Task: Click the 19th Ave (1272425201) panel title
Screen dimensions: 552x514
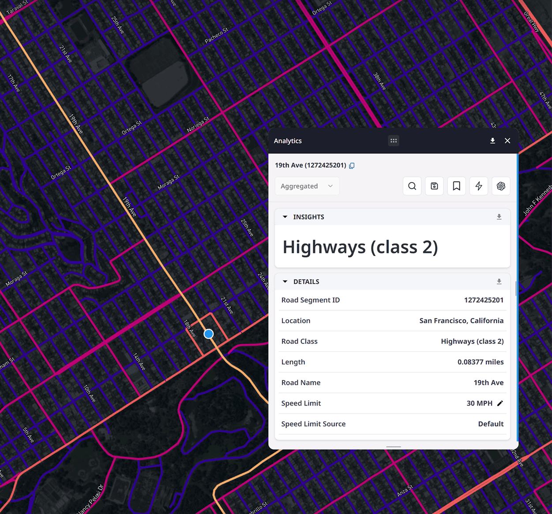Action: pos(310,165)
